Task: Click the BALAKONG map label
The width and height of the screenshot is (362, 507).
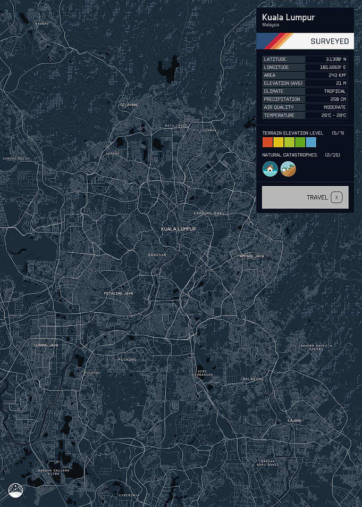Action: [253, 379]
